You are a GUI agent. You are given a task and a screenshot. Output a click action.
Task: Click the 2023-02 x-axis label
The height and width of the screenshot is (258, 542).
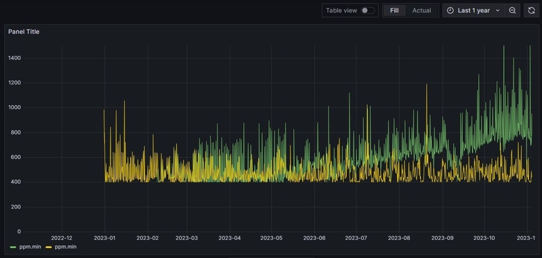(148, 238)
